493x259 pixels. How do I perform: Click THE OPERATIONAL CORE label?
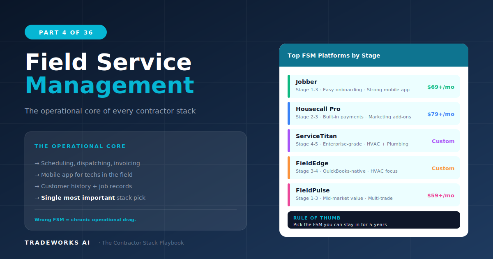[80, 146]
